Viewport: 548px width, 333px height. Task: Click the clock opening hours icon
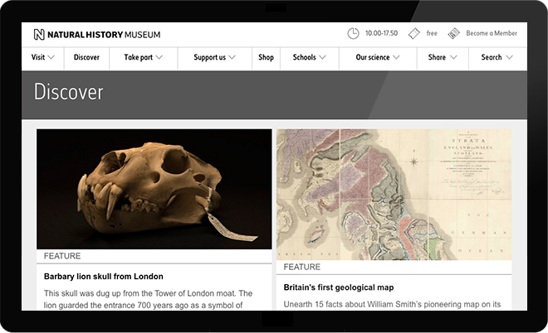[353, 33]
